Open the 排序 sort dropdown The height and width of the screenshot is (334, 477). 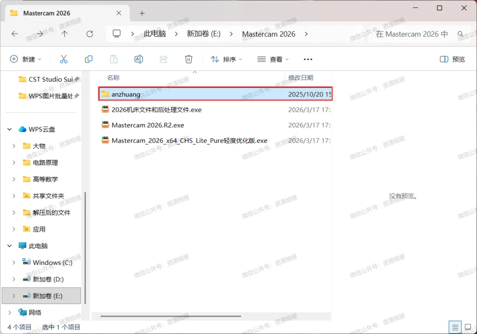point(226,59)
